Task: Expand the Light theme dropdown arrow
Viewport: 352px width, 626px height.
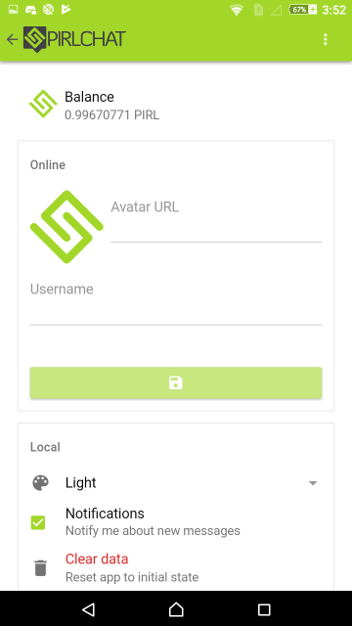Action: 313,483
